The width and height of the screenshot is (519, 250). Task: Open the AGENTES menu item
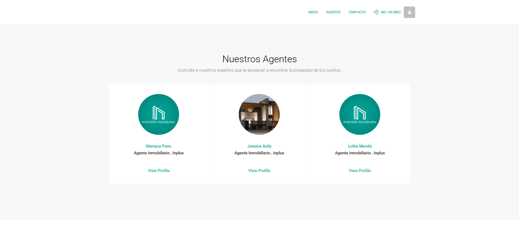click(333, 12)
